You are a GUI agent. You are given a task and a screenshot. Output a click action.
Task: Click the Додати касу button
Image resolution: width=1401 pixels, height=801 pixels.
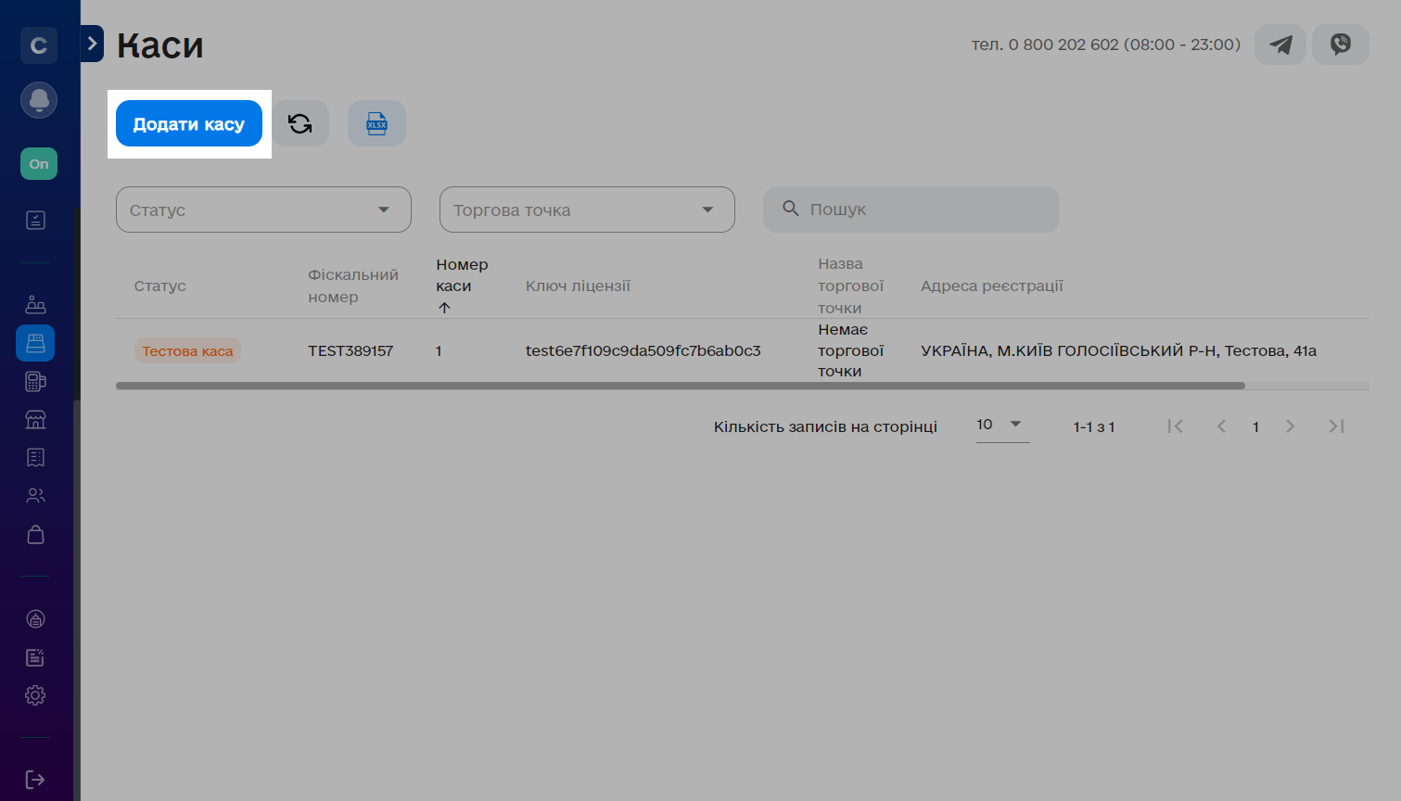coord(189,124)
